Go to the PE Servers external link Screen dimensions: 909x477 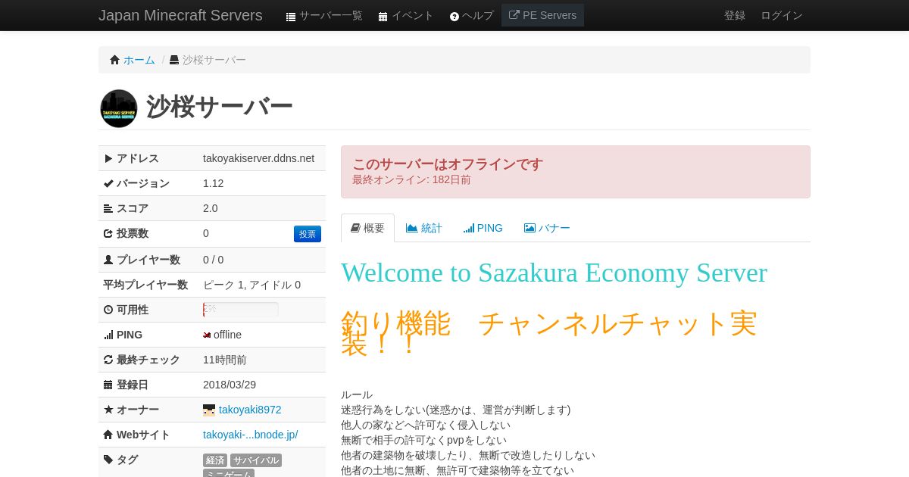tap(542, 15)
